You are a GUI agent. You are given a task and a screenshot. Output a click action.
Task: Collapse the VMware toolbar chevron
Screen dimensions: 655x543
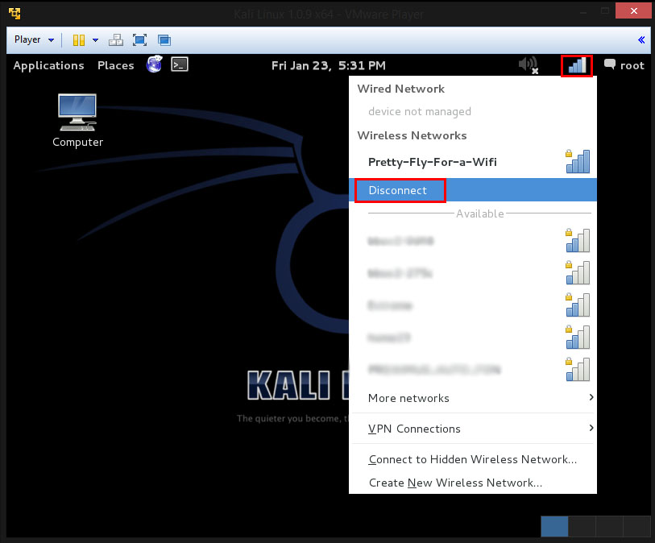pyautogui.click(x=641, y=39)
